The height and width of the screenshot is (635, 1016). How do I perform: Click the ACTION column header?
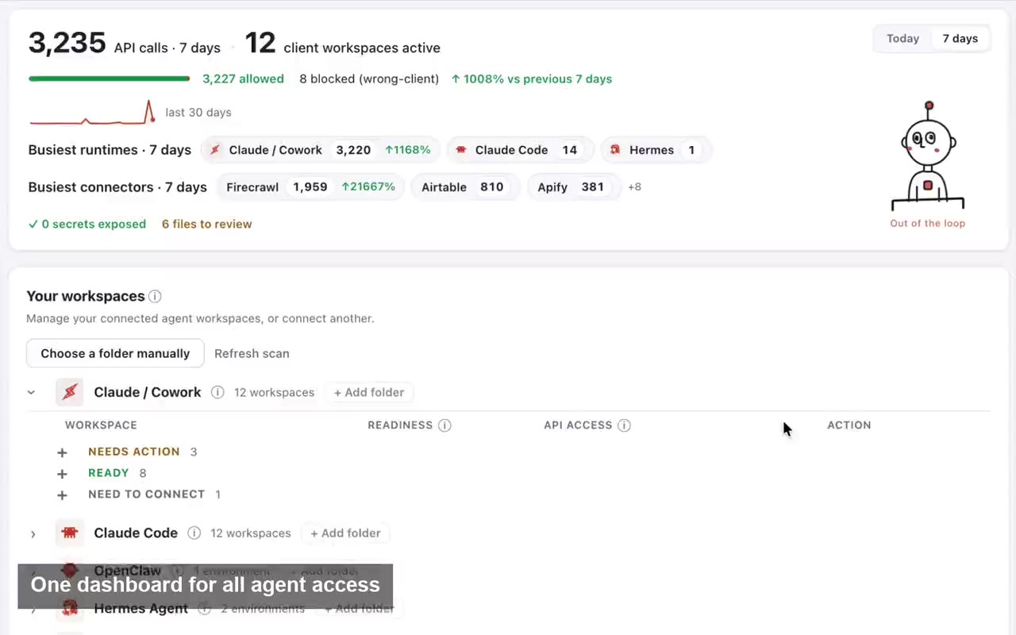[849, 425]
